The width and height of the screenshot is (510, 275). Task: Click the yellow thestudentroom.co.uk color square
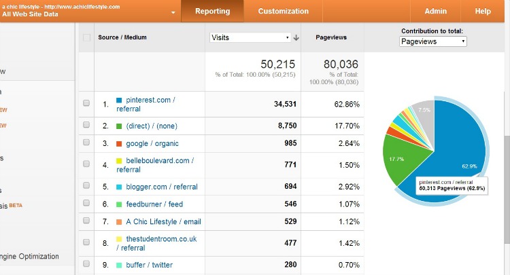(119, 239)
